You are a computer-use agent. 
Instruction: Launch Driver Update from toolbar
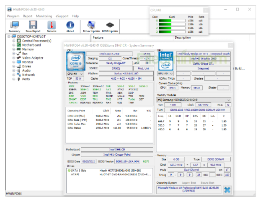91,26
